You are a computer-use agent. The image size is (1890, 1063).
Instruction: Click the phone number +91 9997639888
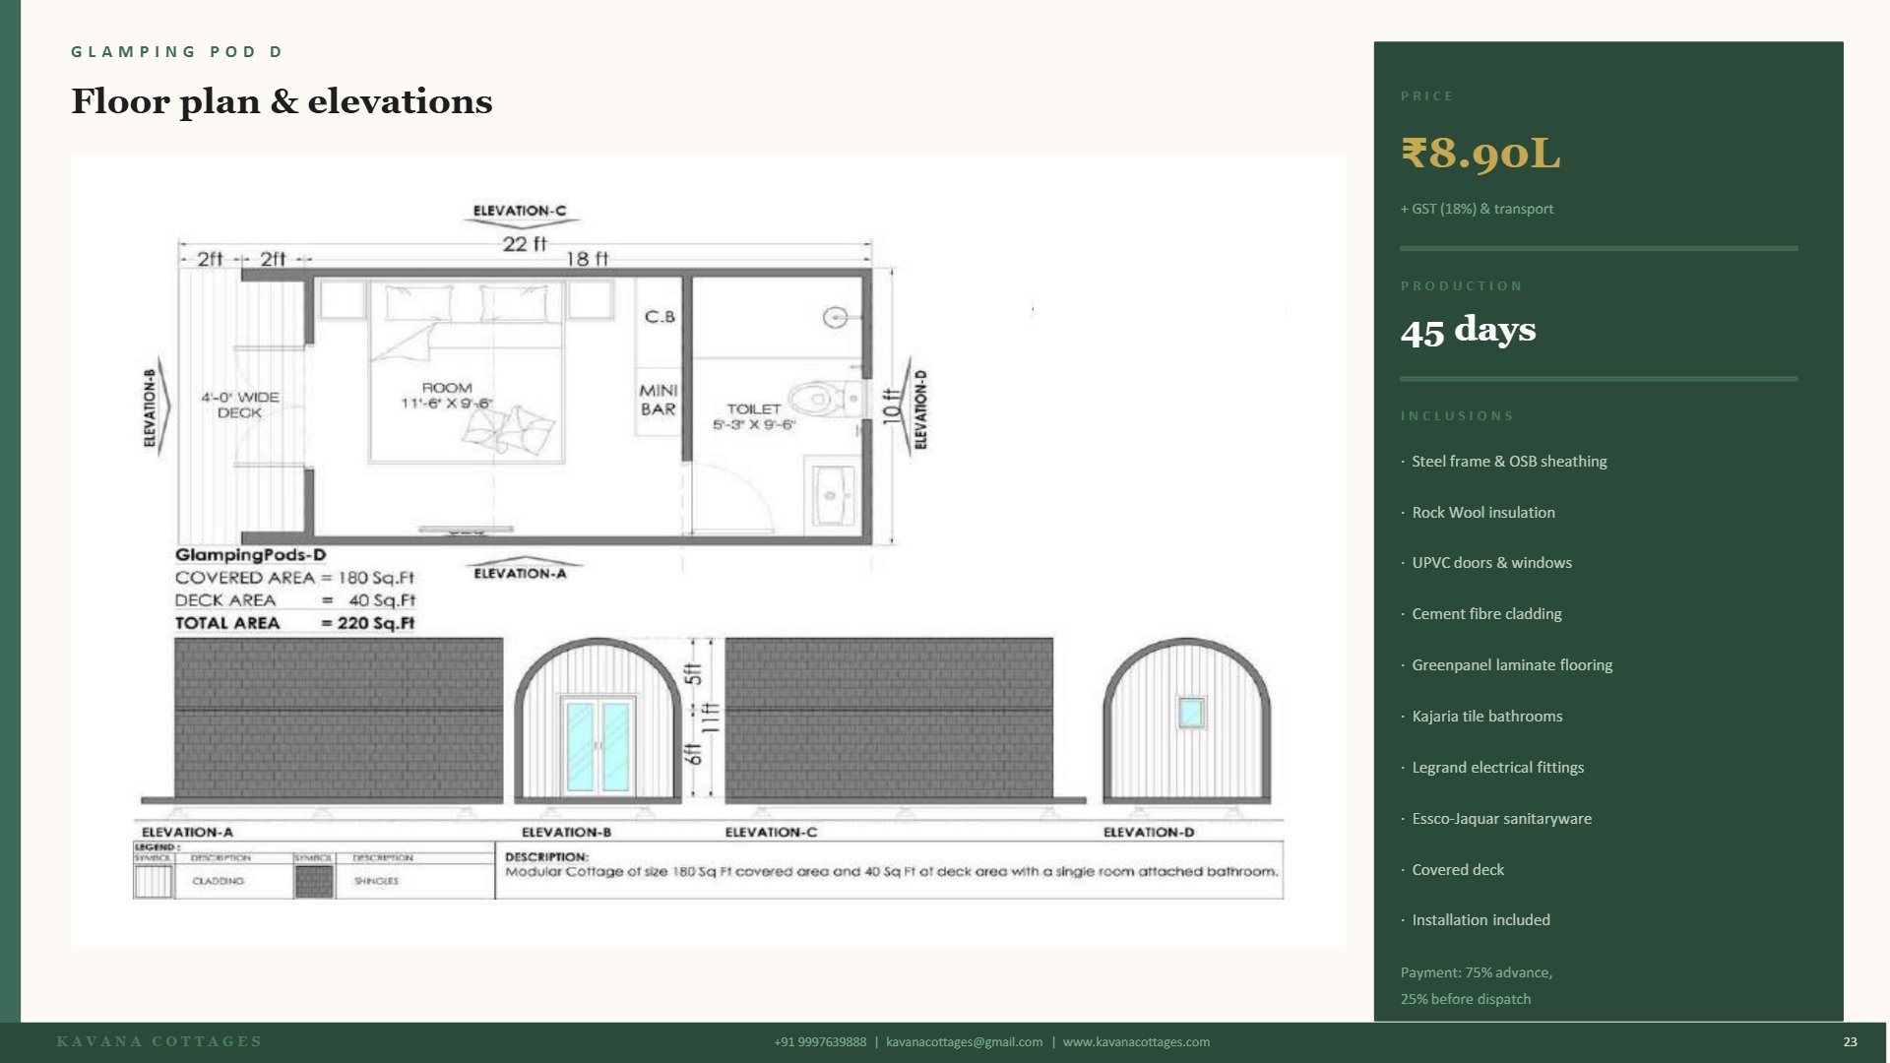coord(820,1042)
